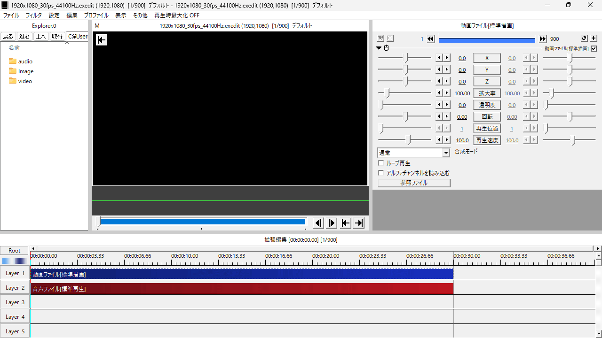
Task: Open the その他 menu
Action: 140,15
